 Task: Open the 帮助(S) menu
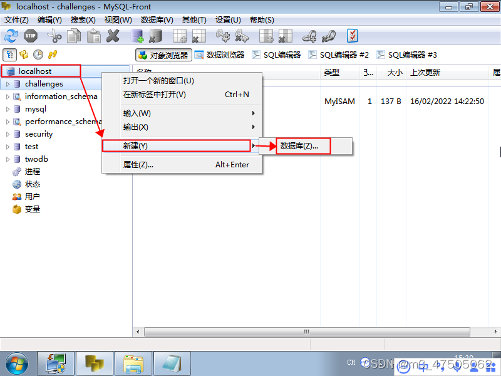(262, 20)
